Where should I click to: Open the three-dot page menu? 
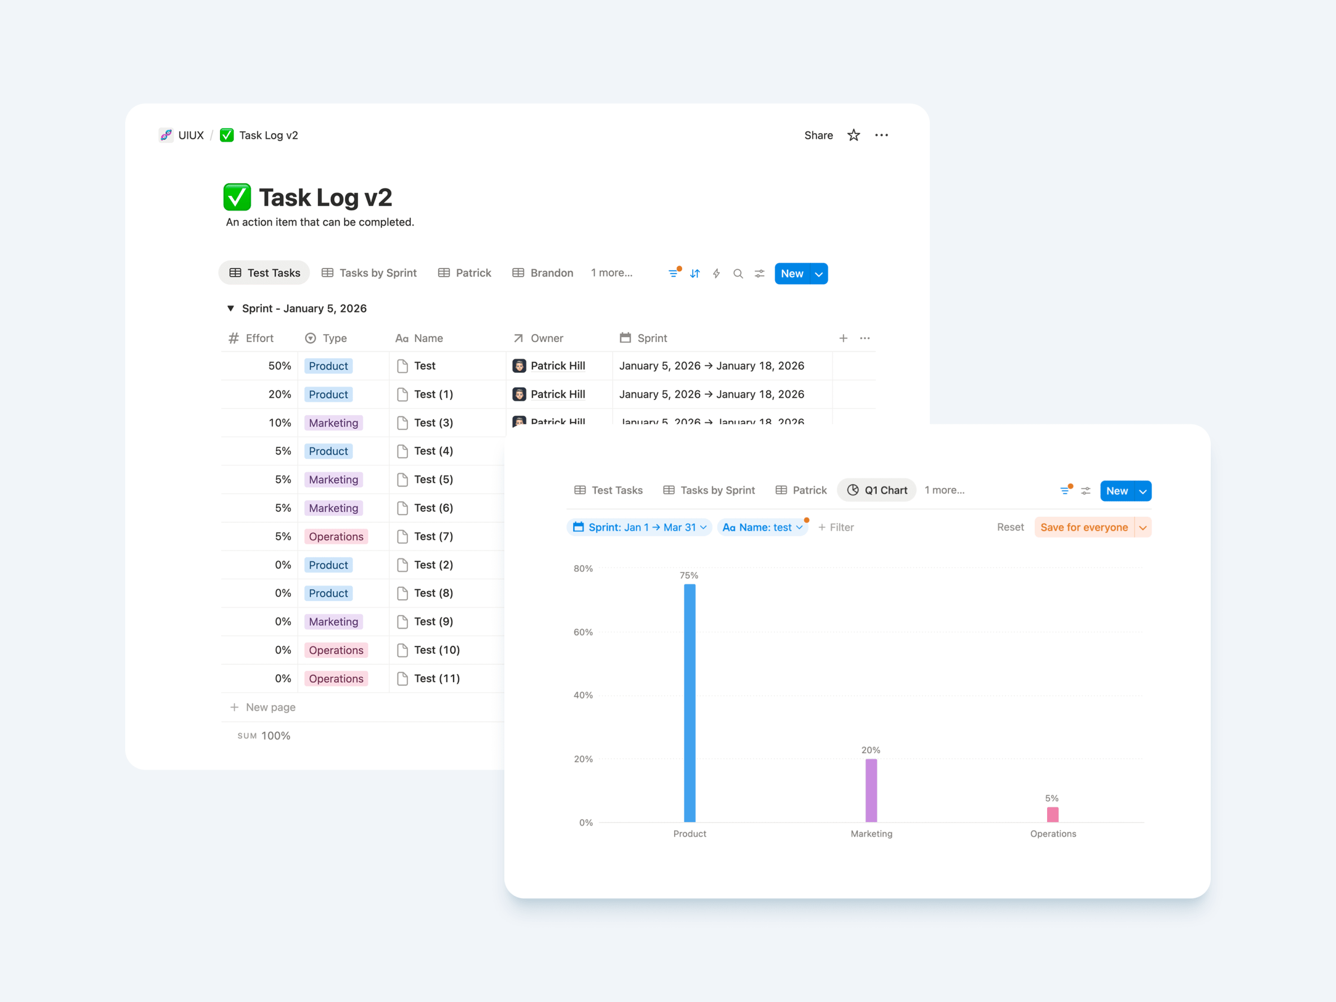881,135
